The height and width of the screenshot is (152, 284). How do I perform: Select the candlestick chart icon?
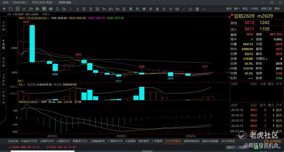click(31, 9)
